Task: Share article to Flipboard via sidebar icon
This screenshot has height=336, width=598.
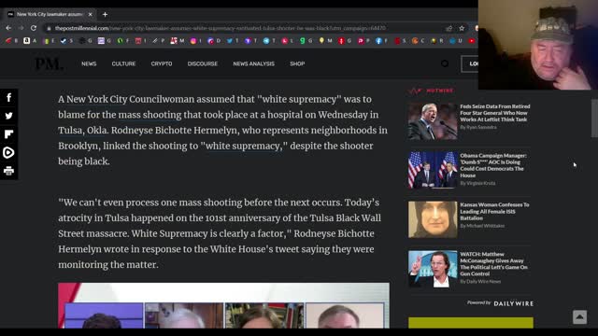Action: 8,134
